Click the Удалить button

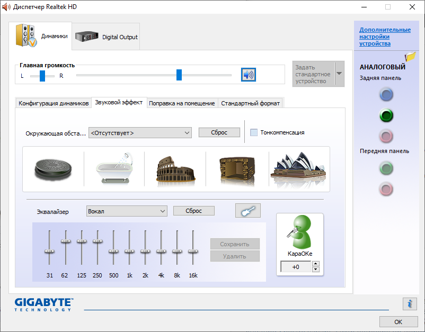coord(235,256)
